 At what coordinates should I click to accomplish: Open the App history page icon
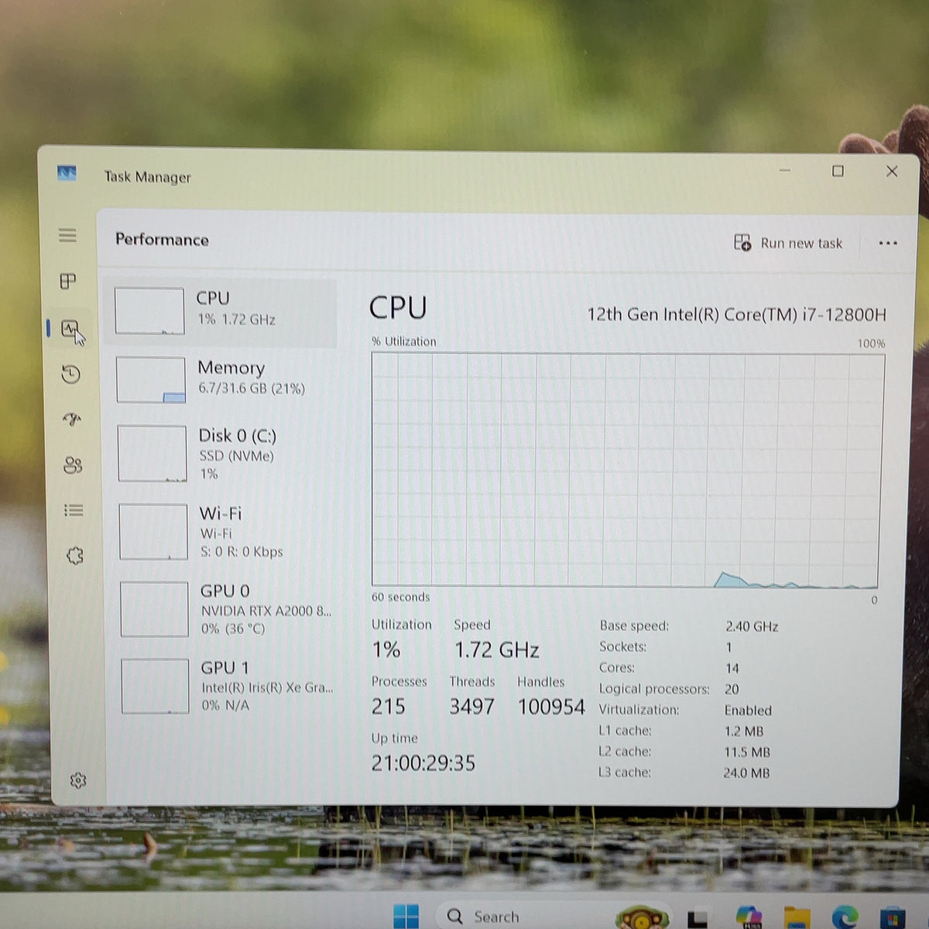pos(70,375)
